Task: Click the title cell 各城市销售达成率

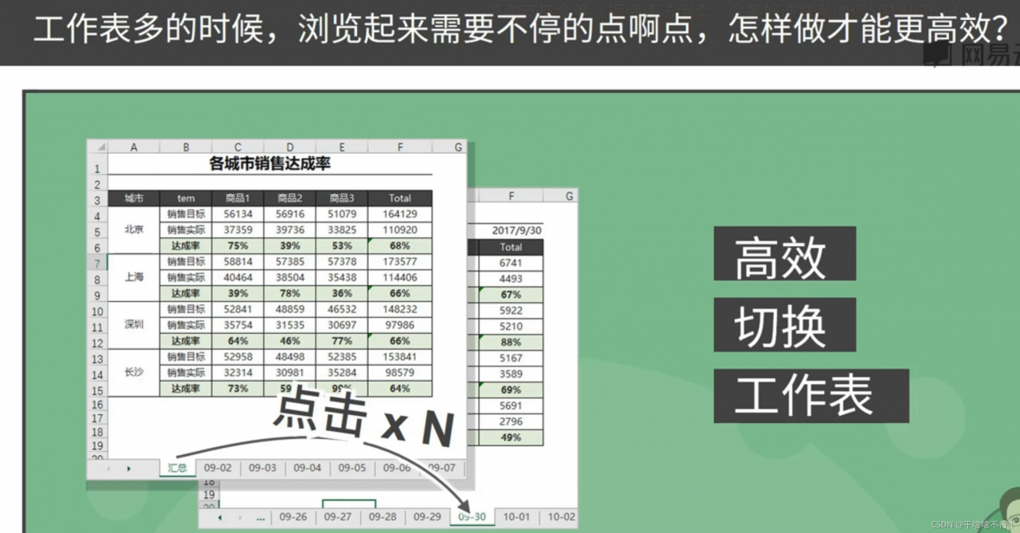Action: pos(269,164)
